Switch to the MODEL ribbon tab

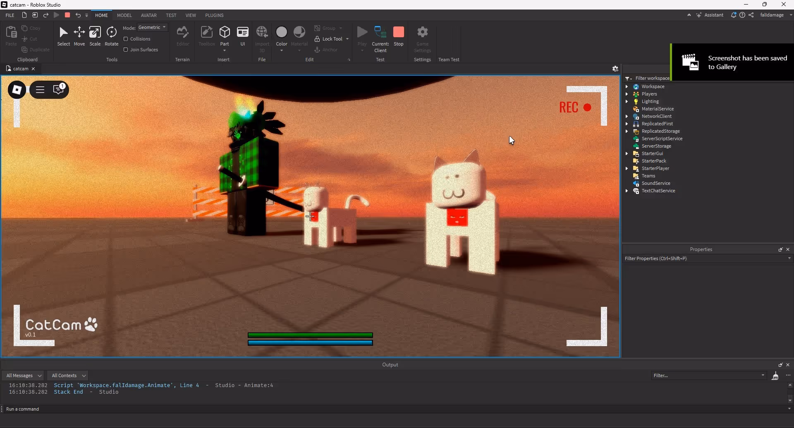coord(124,15)
